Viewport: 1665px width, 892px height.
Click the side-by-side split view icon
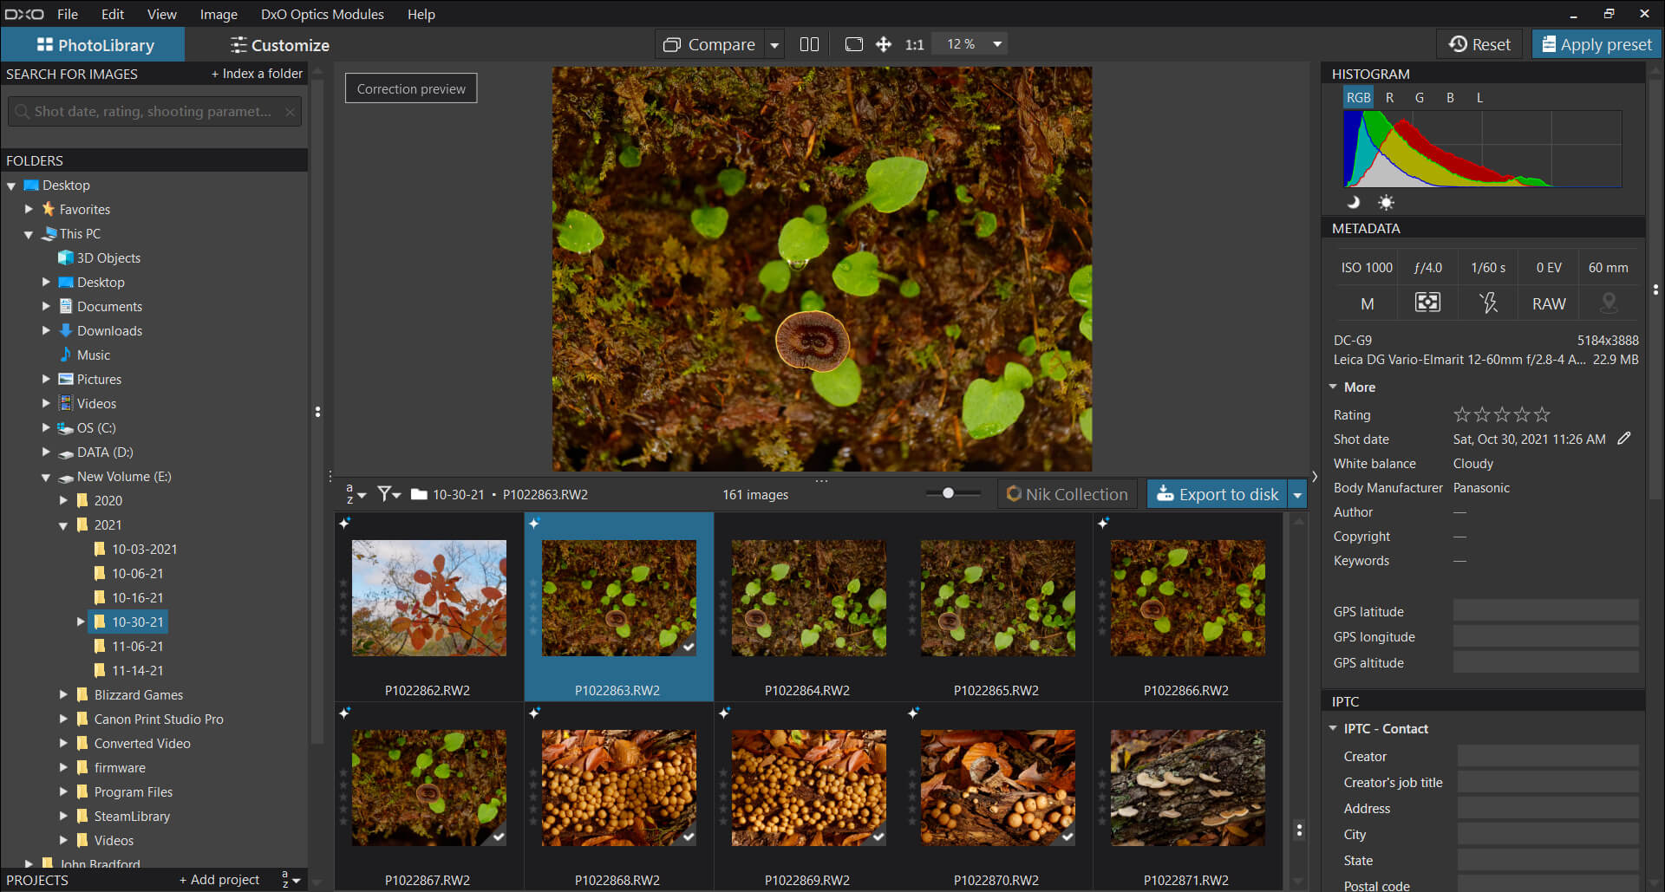[x=808, y=44]
